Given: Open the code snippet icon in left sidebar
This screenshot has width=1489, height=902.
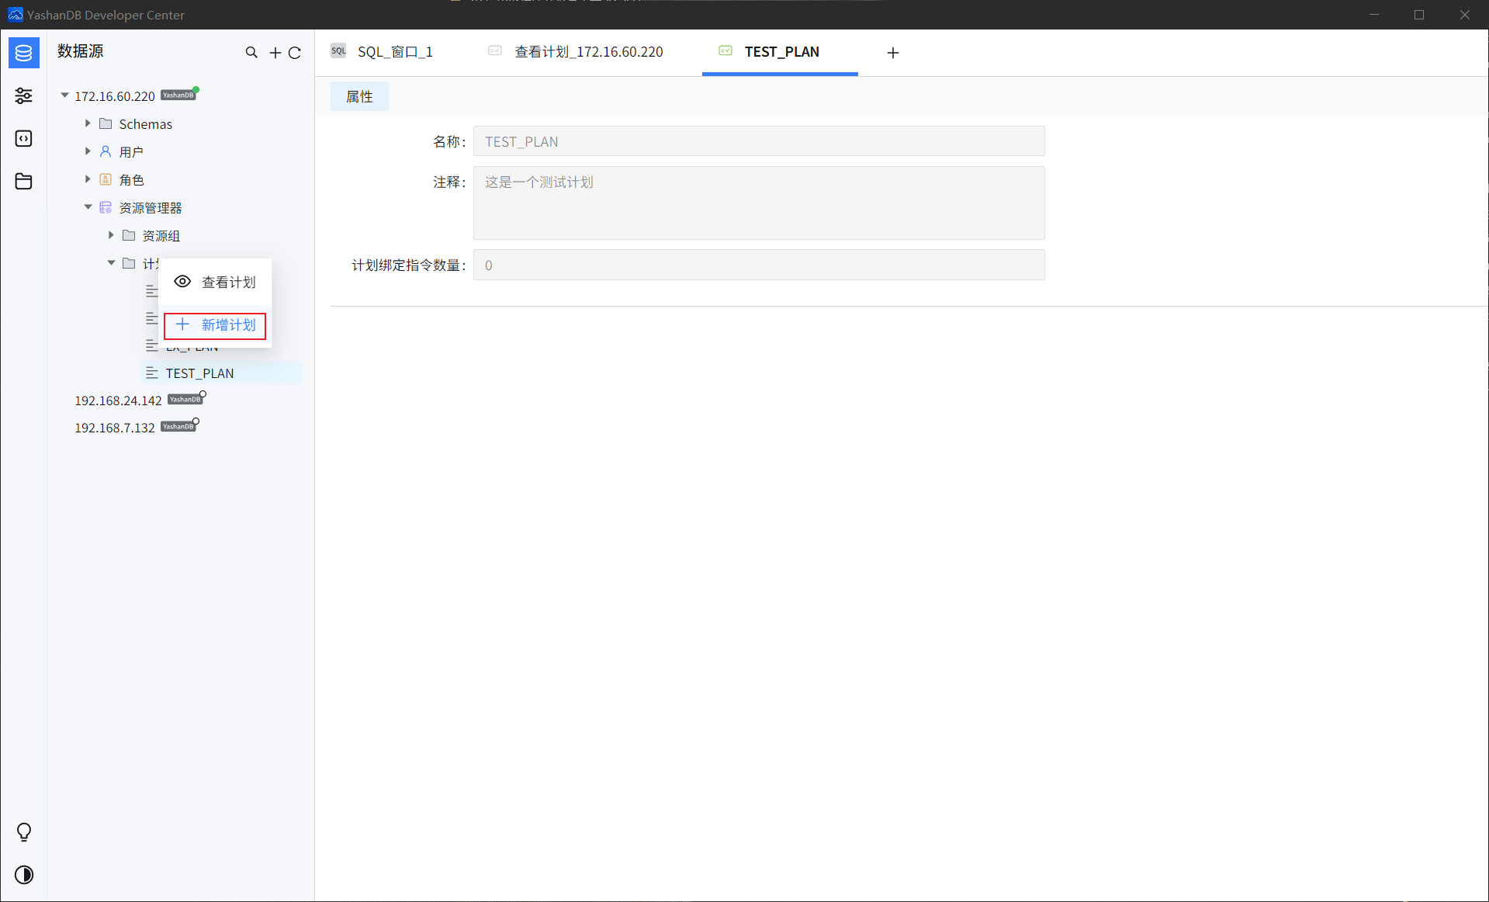Looking at the screenshot, I should 23,138.
